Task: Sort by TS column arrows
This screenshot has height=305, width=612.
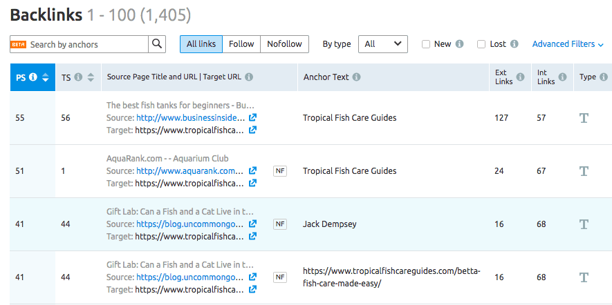Action: pos(91,77)
